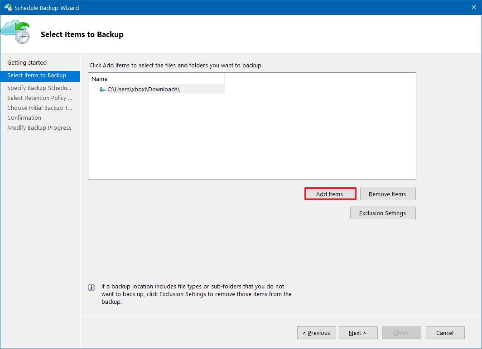Open the Choose Initial Backup Type step
The image size is (482, 349).
39,108
